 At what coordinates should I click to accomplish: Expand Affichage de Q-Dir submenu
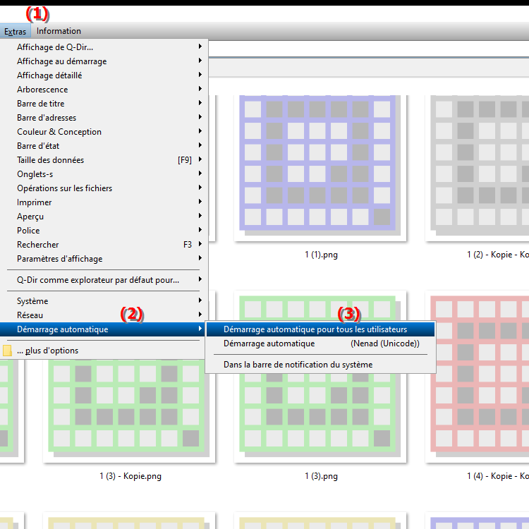click(x=104, y=47)
